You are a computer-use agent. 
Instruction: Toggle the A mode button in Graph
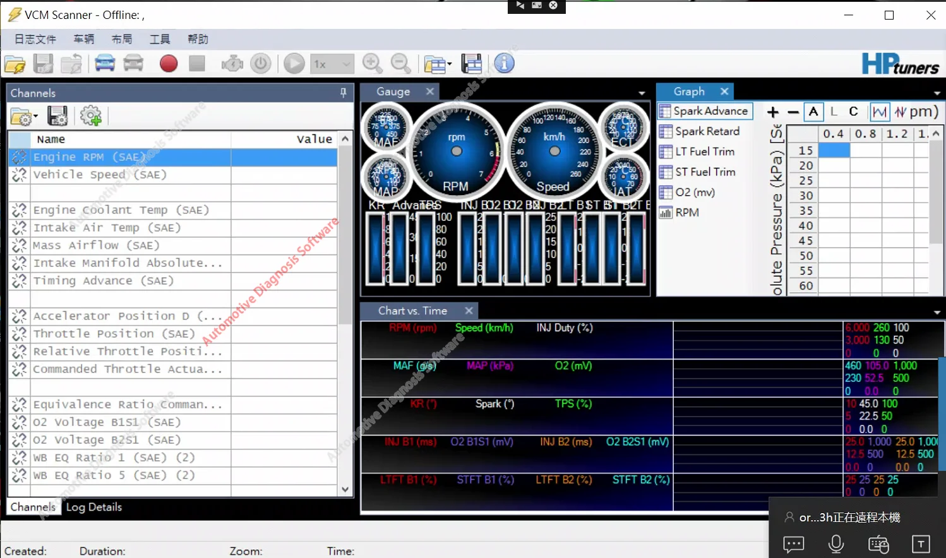coord(813,112)
